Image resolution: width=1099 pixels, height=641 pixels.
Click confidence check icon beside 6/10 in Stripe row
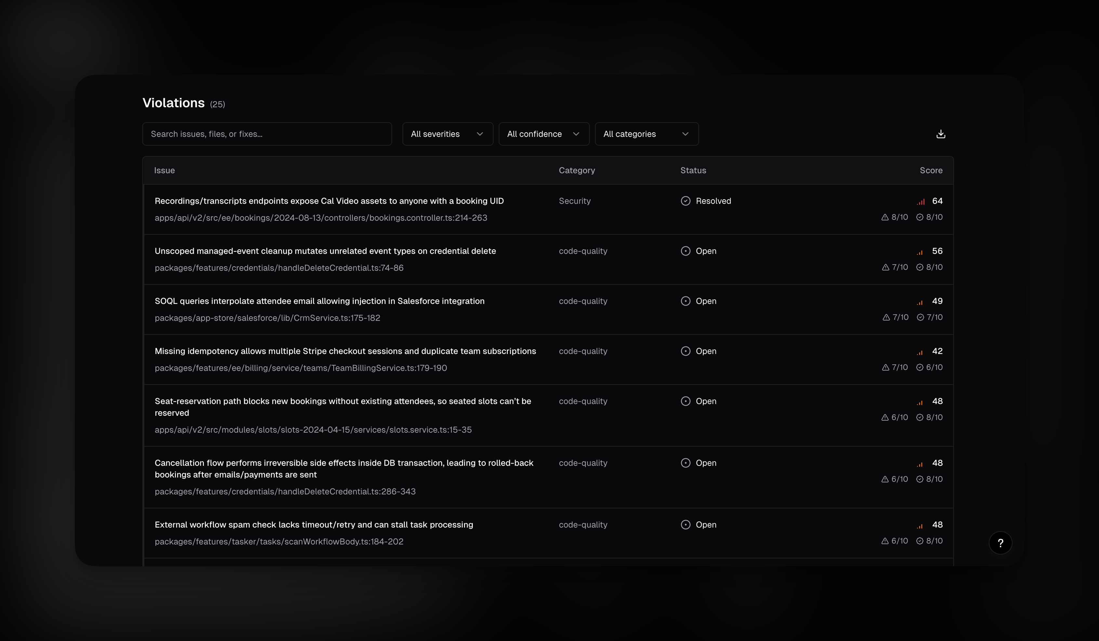[x=920, y=368]
